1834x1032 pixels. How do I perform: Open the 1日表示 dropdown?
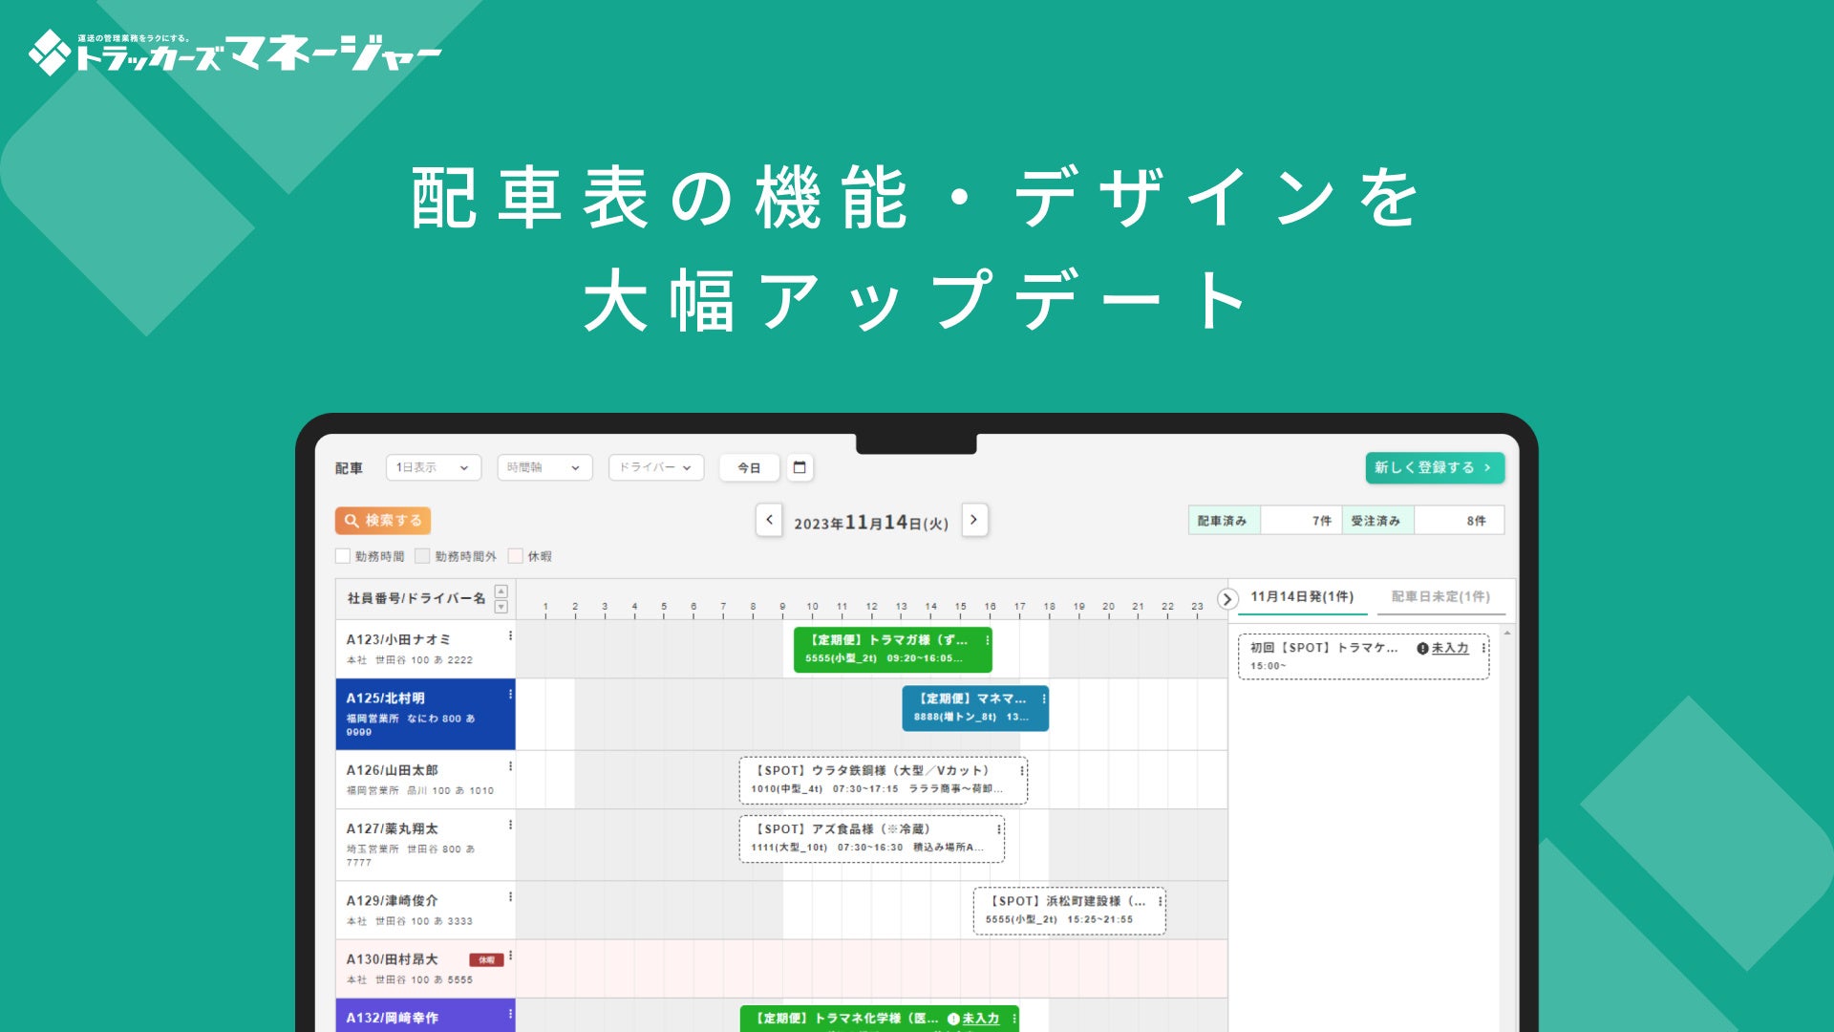pyautogui.click(x=433, y=467)
